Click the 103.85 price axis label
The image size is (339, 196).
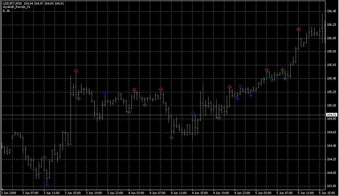pos(331,186)
